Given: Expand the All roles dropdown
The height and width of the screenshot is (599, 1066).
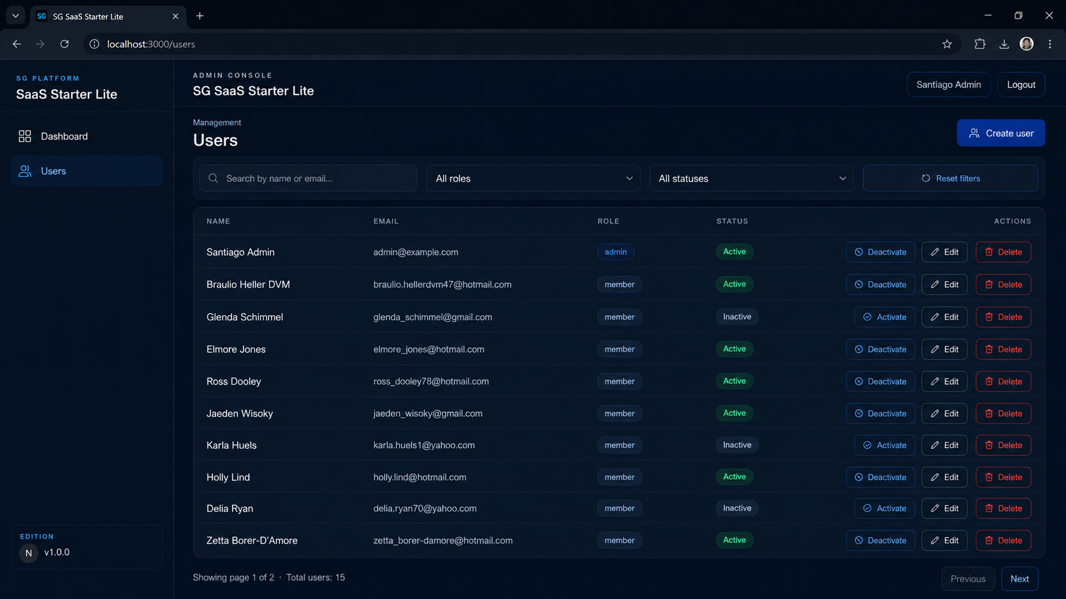Looking at the screenshot, I should 534,178.
